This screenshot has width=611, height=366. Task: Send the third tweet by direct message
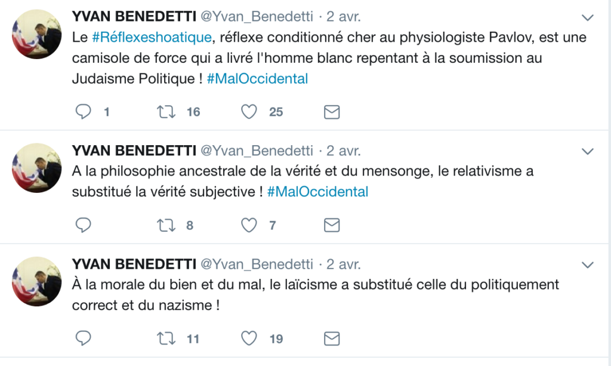[x=332, y=339]
